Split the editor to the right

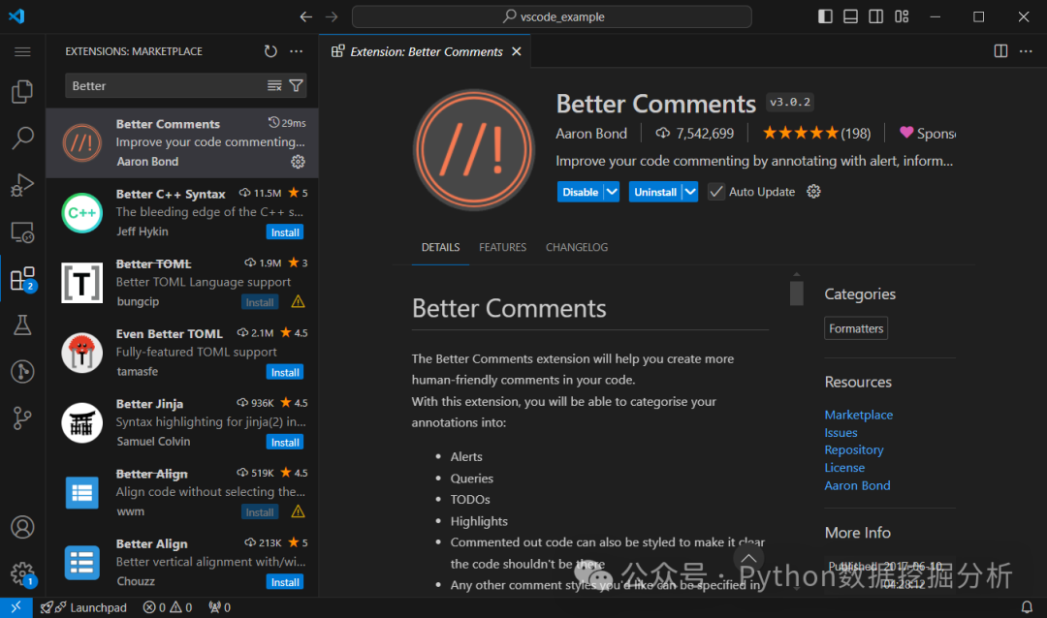[x=1000, y=51]
